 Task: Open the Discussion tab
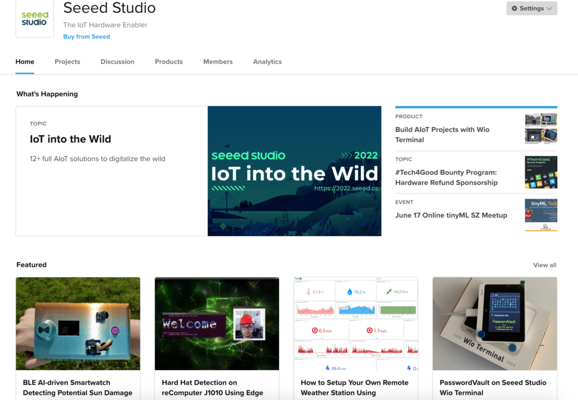point(117,62)
